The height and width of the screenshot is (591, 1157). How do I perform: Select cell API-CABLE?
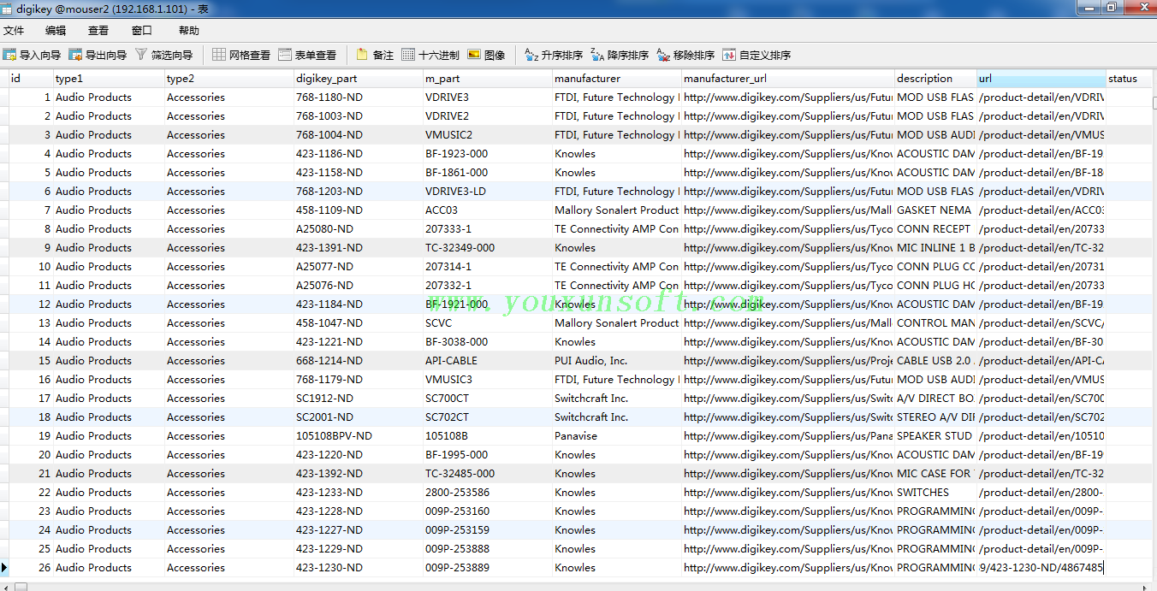coord(488,360)
